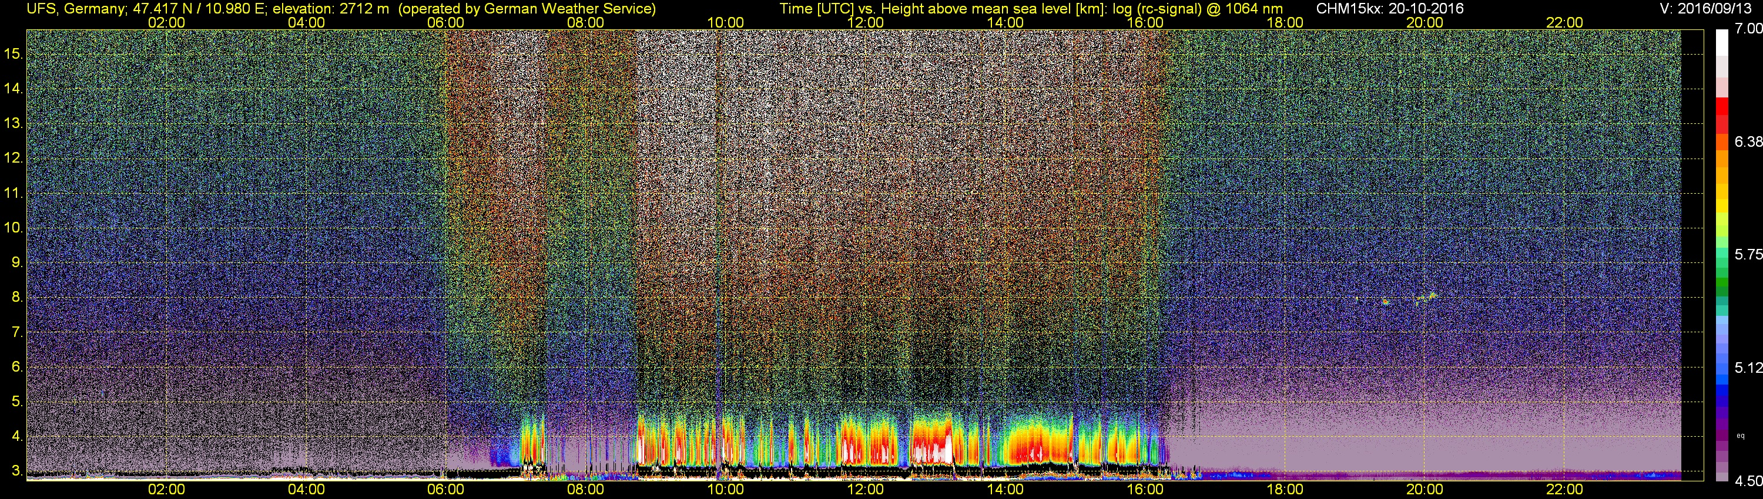1763x499 pixels.
Task: Click the 7. km height axis label
Action: (x=17, y=332)
